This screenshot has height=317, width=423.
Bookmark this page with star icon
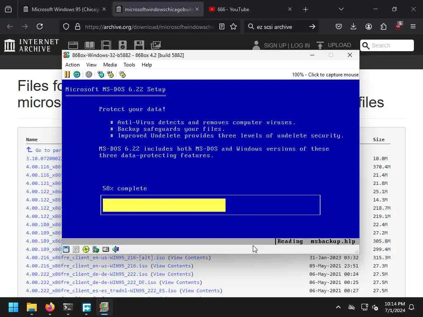point(234,26)
